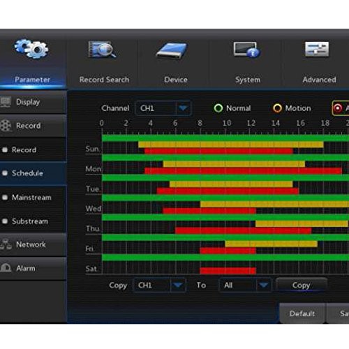Click the Default button
Viewport: 349px width, 349px height.
[x=302, y=313]
